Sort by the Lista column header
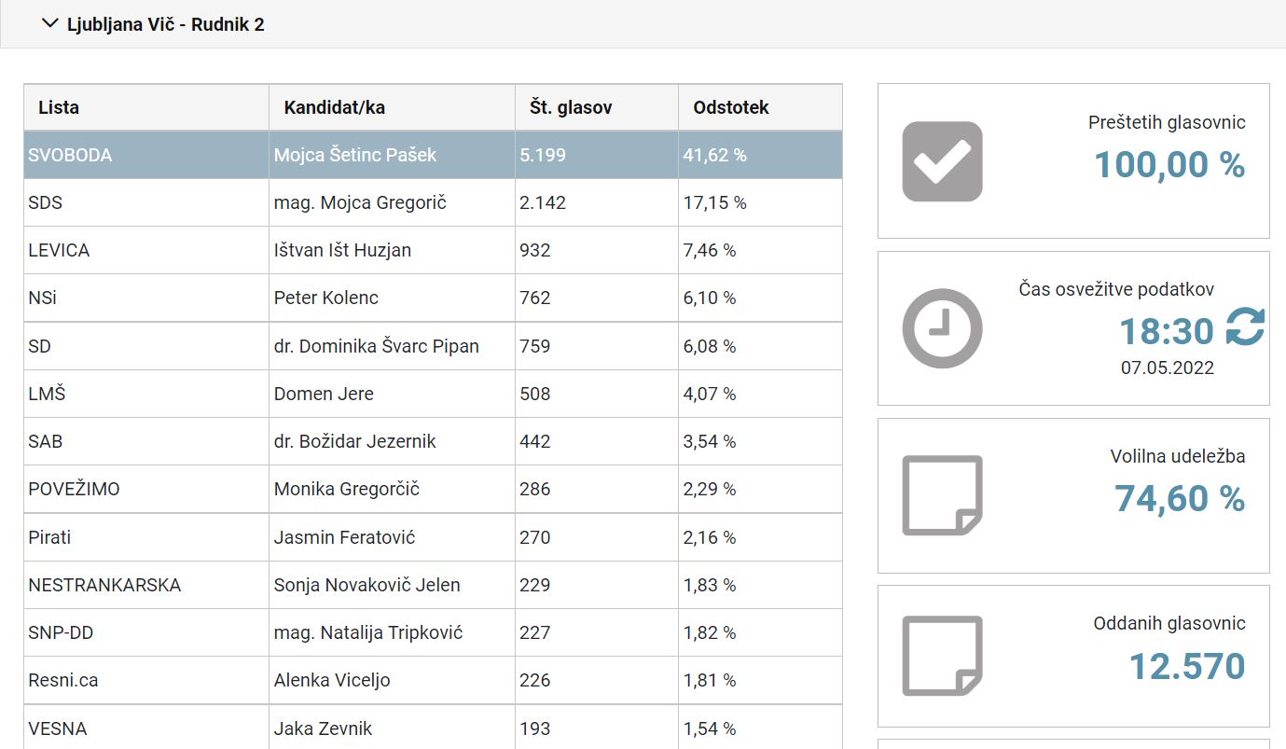 click(59, 107)
